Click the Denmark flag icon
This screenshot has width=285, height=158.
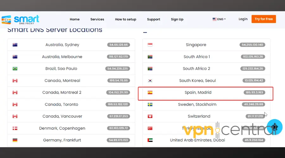[15, 128]
